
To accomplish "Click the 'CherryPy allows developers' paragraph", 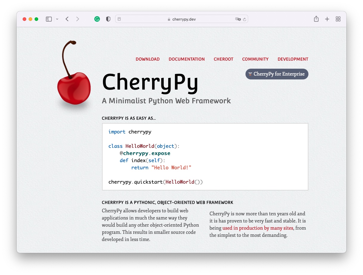I will (150, 225).
